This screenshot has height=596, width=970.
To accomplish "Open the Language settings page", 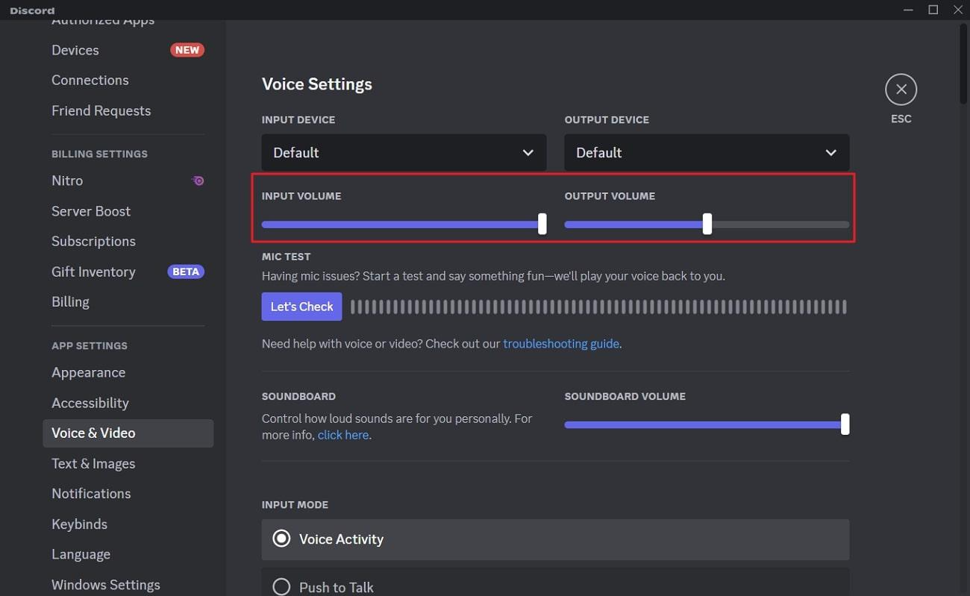I will tap(81, 553).
